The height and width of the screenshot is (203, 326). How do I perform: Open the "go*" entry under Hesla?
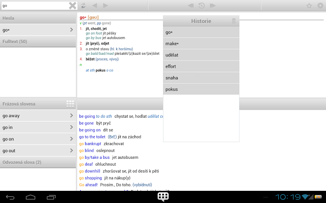(x=37, y=30)
